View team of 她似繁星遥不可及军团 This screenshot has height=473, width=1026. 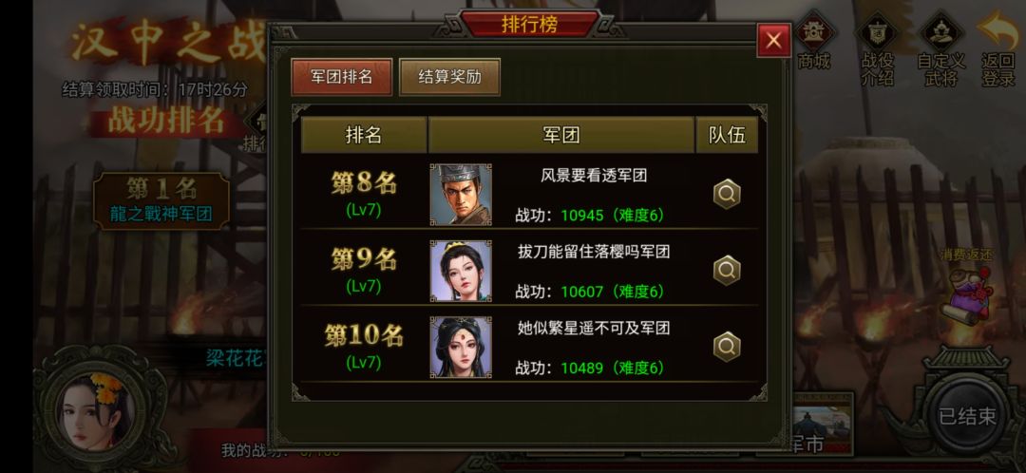pos(727,347)
